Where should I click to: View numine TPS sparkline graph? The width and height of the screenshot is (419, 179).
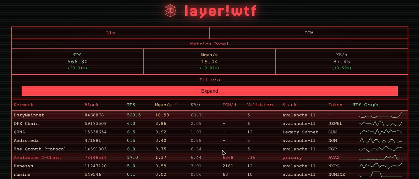click(x=381, y=174)
